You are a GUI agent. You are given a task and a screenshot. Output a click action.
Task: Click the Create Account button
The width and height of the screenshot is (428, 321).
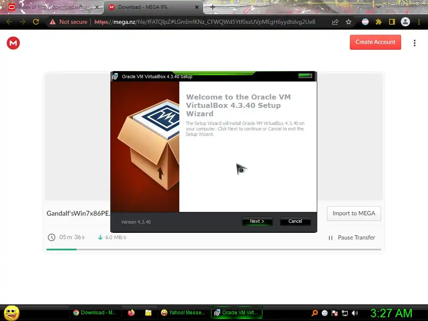(375, 42)
